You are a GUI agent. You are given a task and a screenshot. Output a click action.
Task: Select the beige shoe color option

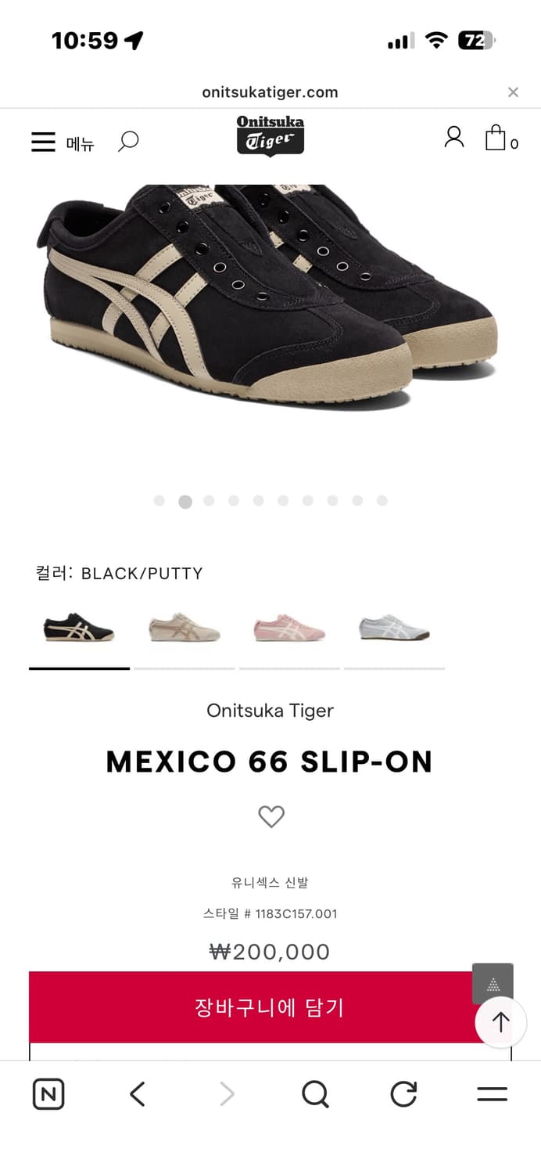[185, 628]
